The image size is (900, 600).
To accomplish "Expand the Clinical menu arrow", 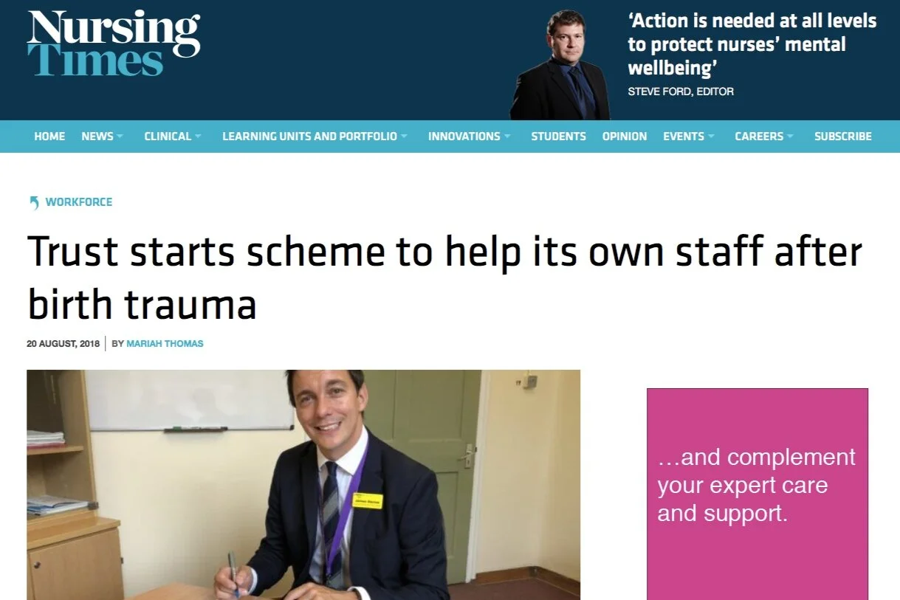I will point(197,137).
